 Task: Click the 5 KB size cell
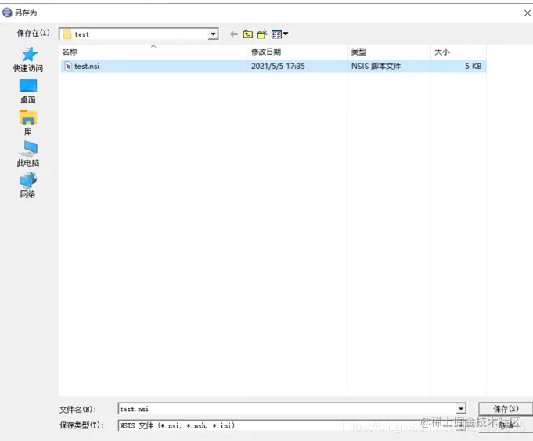click(x=474, y=66)
